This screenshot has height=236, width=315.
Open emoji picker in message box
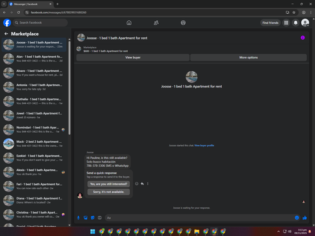[297, 218]
